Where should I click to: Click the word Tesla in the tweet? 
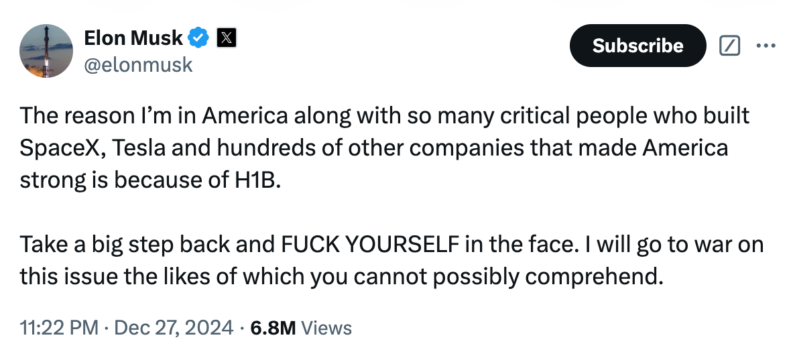tap(133, 147)
